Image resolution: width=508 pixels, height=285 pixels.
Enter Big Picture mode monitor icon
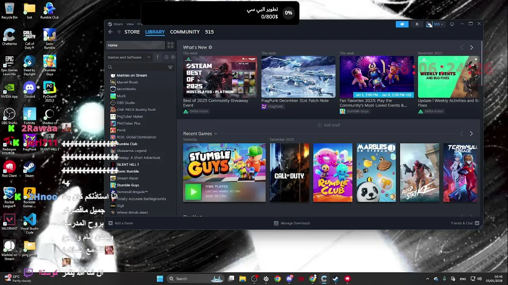click(452, 24)
